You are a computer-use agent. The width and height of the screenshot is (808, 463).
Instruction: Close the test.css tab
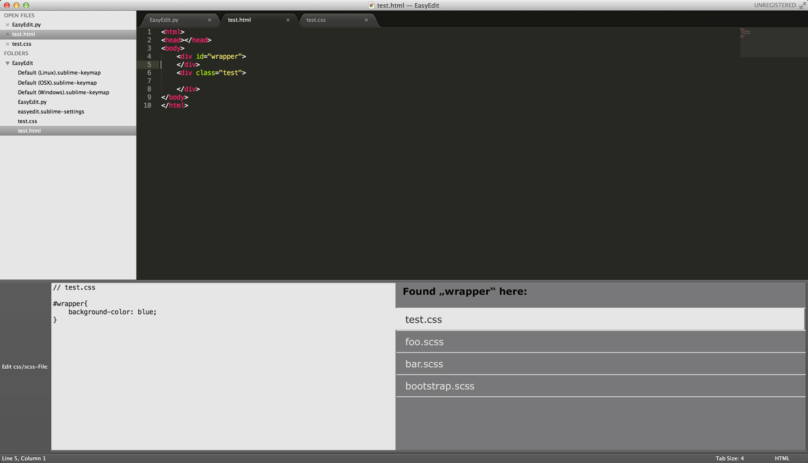(x=366, y=20)
